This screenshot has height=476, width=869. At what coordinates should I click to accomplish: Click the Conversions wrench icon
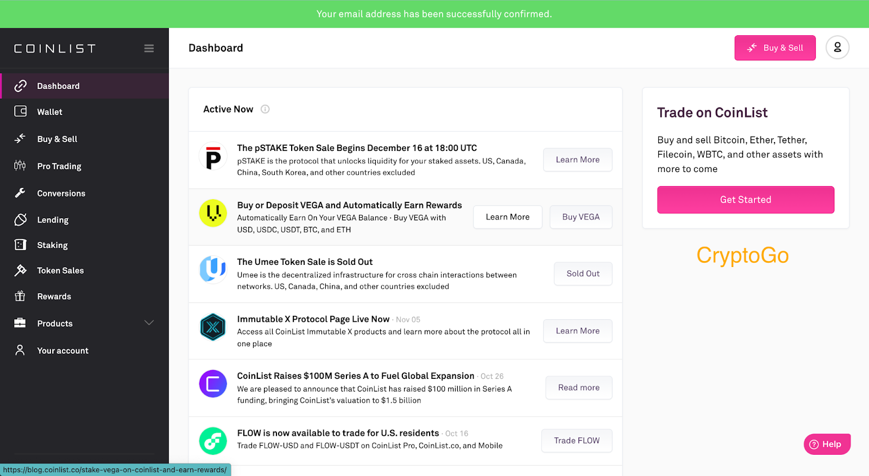20,193
